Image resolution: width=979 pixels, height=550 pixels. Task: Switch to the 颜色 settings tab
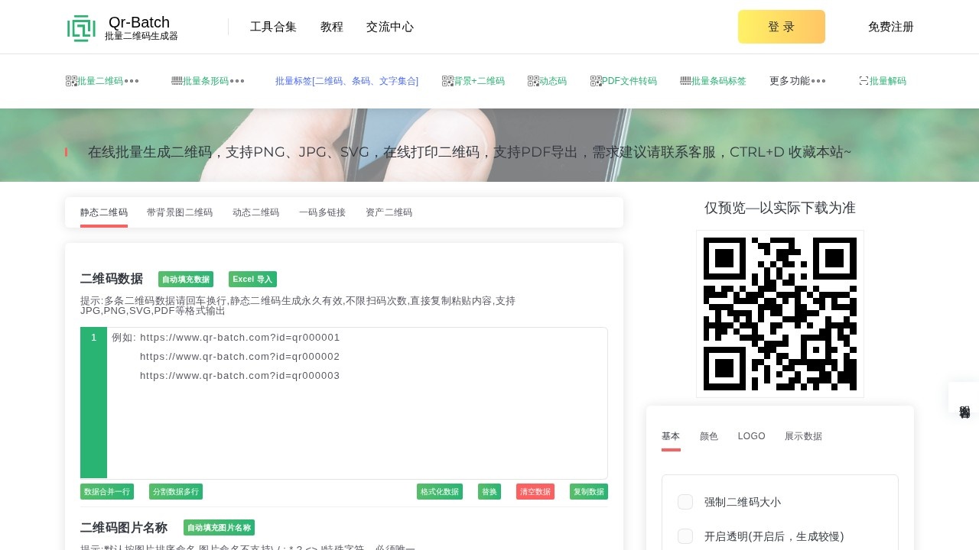(x=709, y=436)
